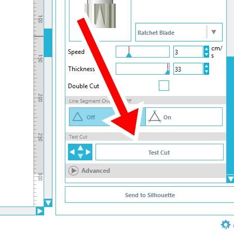Decrease Thickness with the down stepper arrow
The image size is (234, 234).
207,72
